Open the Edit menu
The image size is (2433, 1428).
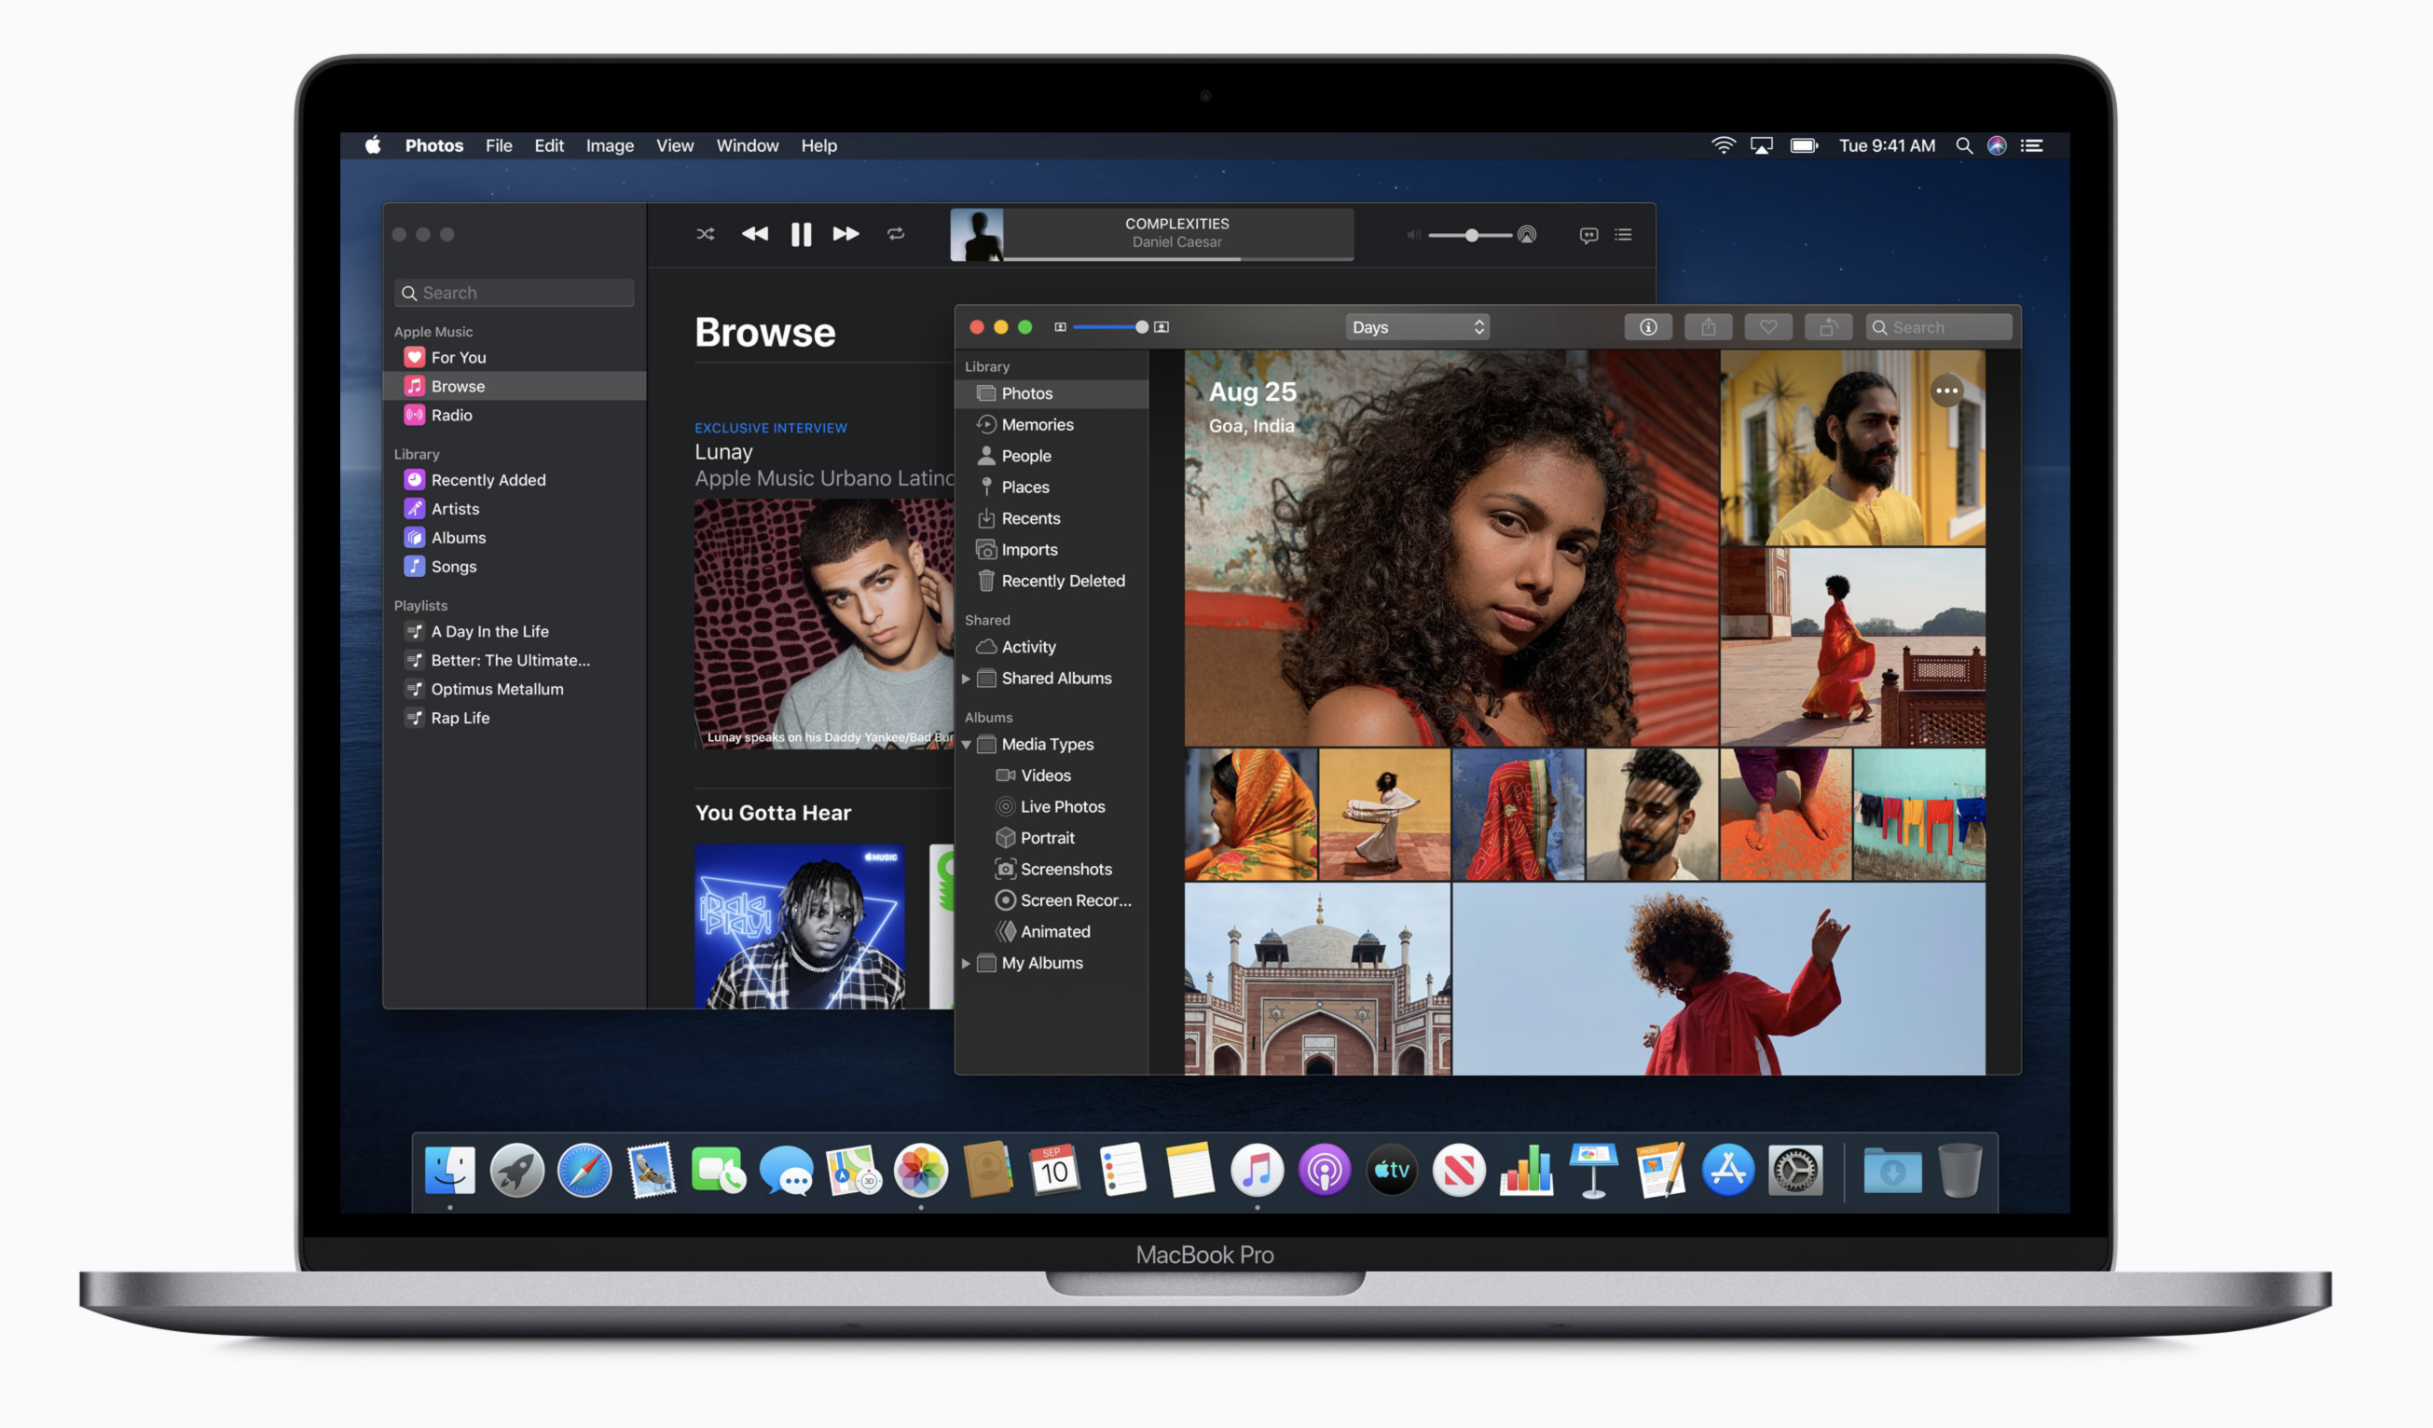point(549,145)
